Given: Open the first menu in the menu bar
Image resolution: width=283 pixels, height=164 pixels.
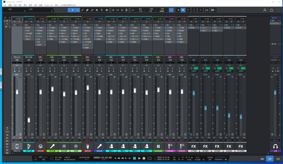Looking at the screenshot, I should (x=5, y=5).
